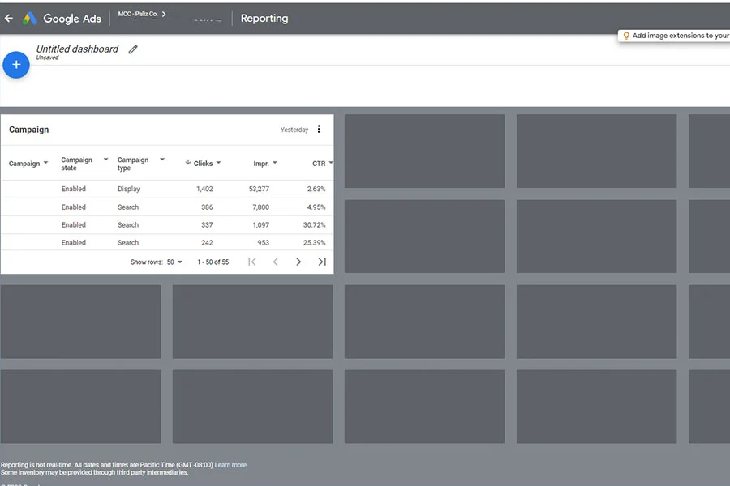Click the Learn more link
730x486 pixels.
click(230, 465)
